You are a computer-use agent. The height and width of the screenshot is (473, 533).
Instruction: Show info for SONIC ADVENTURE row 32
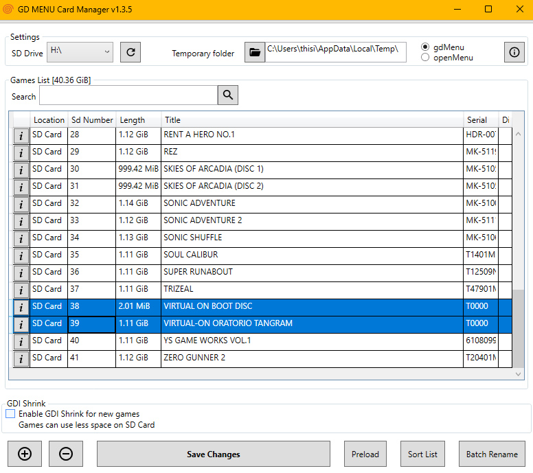coord(21,205)
